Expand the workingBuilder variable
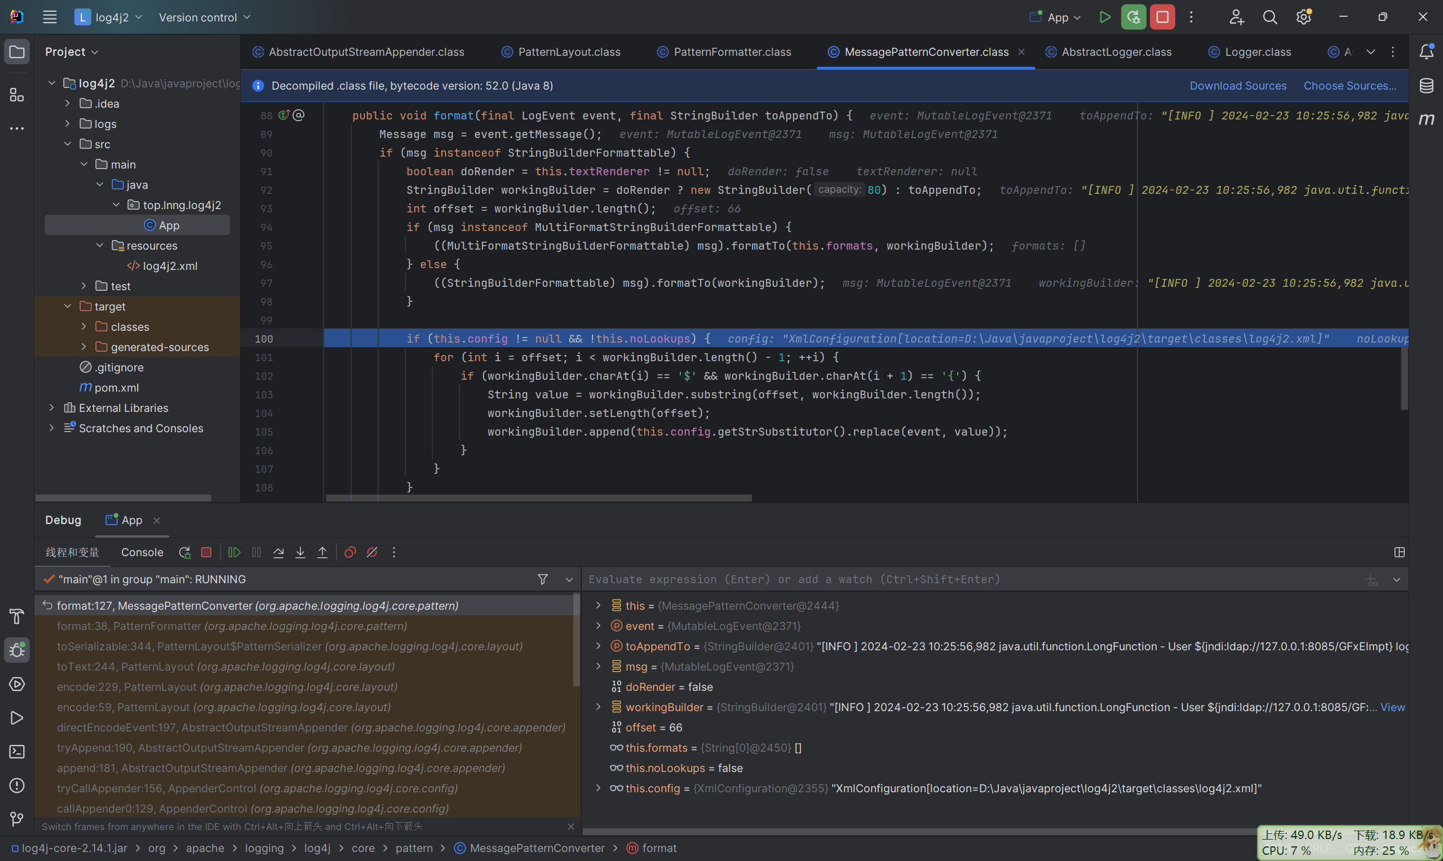 [598, 707]
